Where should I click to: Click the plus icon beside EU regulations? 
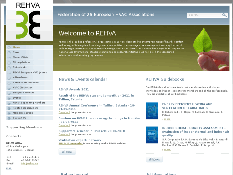coord(9,63)
